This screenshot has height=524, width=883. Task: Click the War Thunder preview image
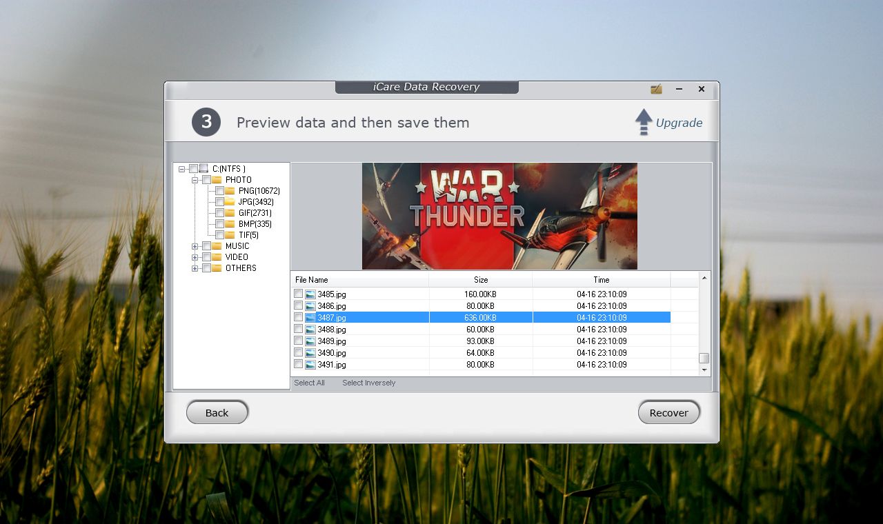click(499, 216)
